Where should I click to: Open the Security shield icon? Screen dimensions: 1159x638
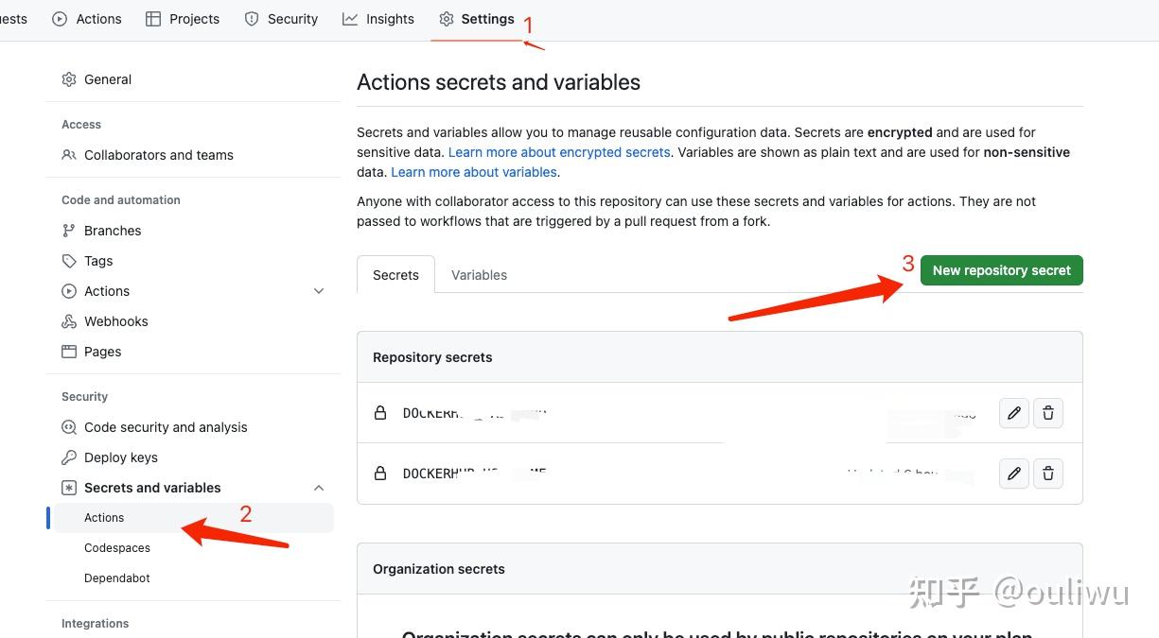(x=251, y=18)
